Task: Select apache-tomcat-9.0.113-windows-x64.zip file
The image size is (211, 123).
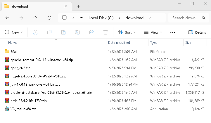Action: pyautogui.click(x=42, y=60)
